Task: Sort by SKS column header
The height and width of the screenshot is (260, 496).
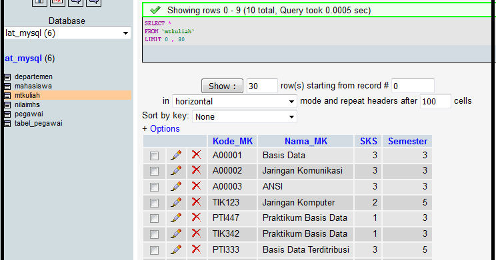Action: coord(369,141)
